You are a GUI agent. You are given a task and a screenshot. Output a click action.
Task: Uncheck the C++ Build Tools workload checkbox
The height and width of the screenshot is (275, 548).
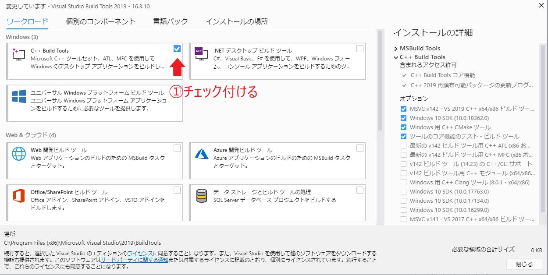coord(177,49)
